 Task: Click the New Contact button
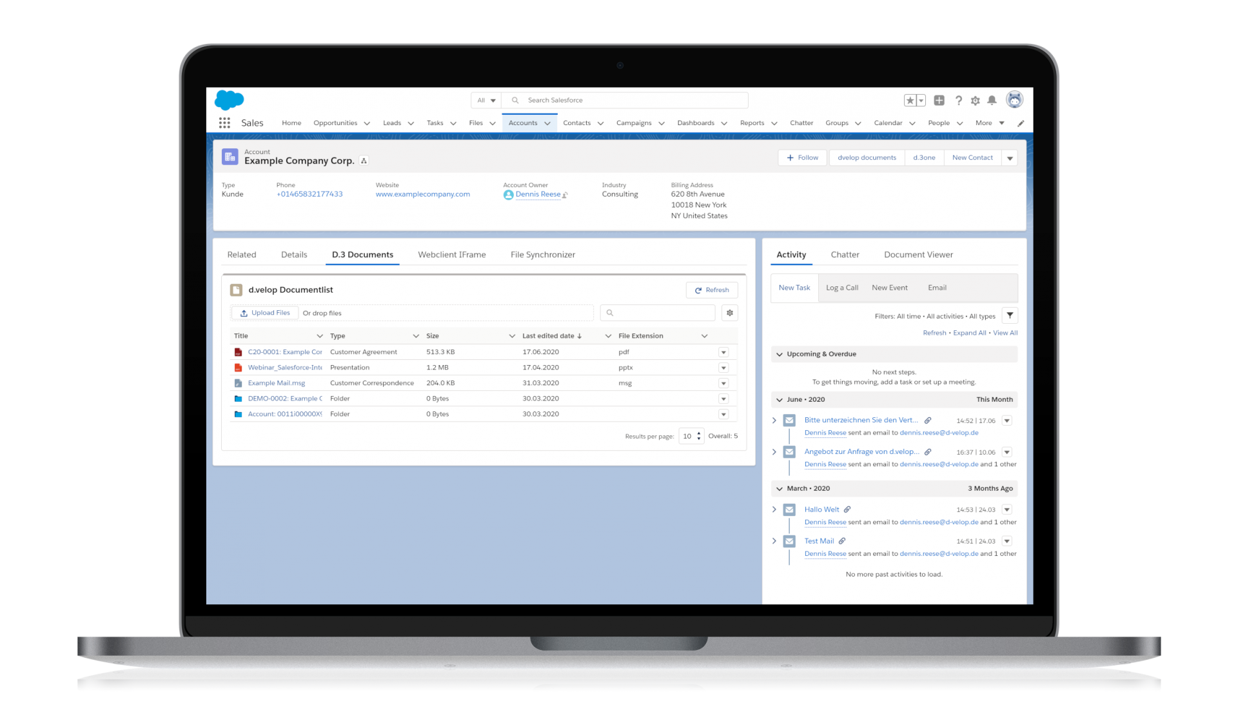(972, 158)
